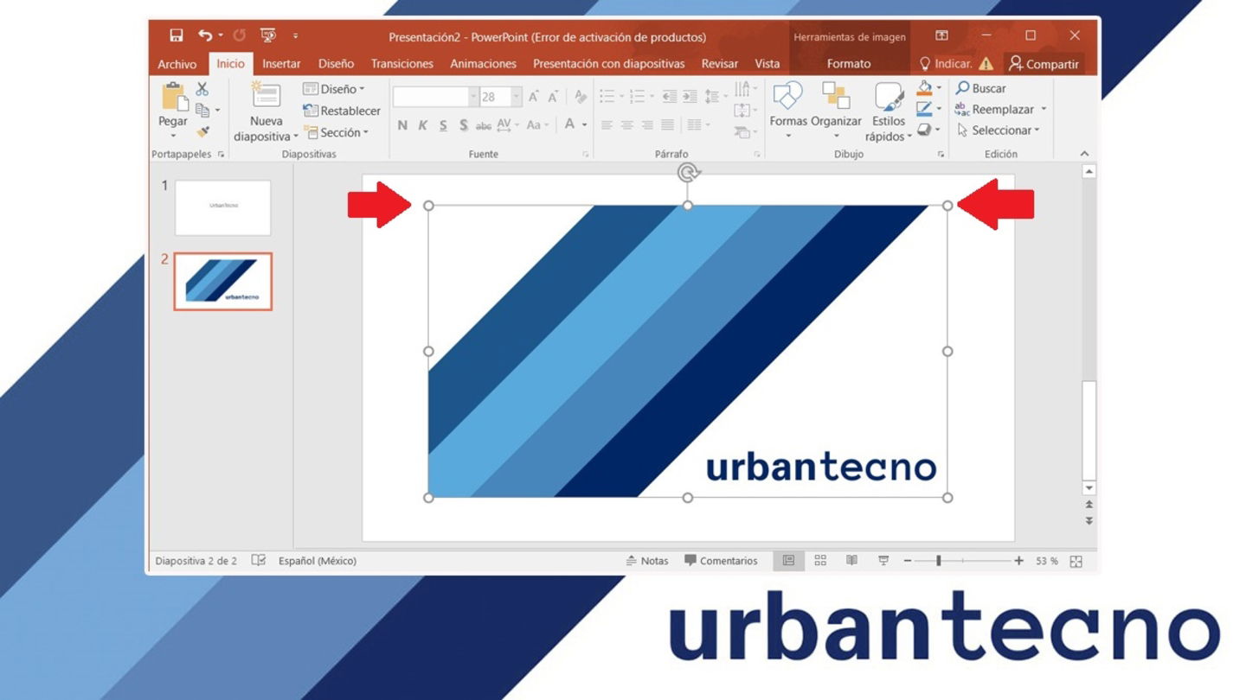Click the Reemplazar button
The image size is (1246, 700).
coord(1000,109)
